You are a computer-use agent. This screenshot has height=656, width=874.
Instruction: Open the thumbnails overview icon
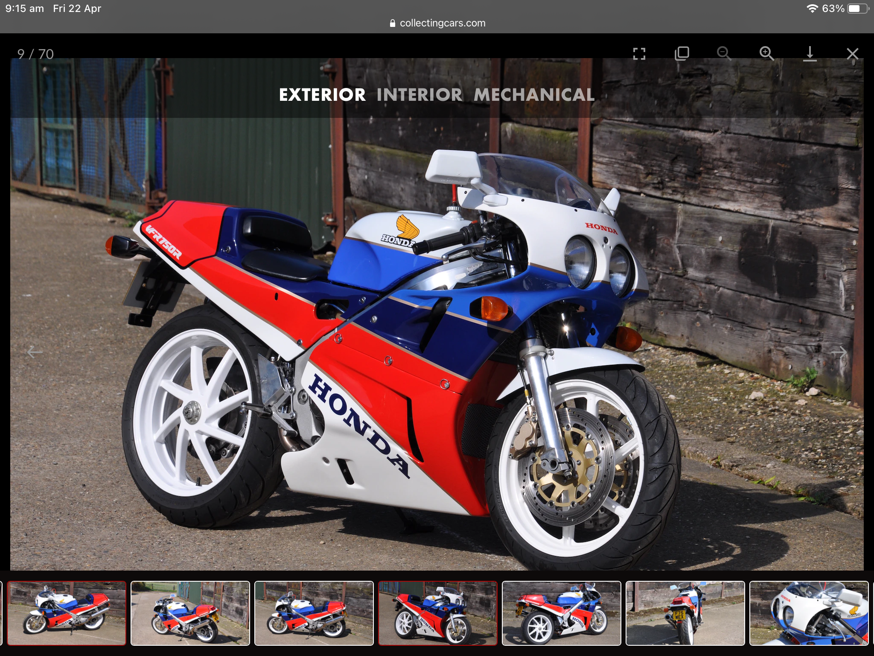point(682,54)
